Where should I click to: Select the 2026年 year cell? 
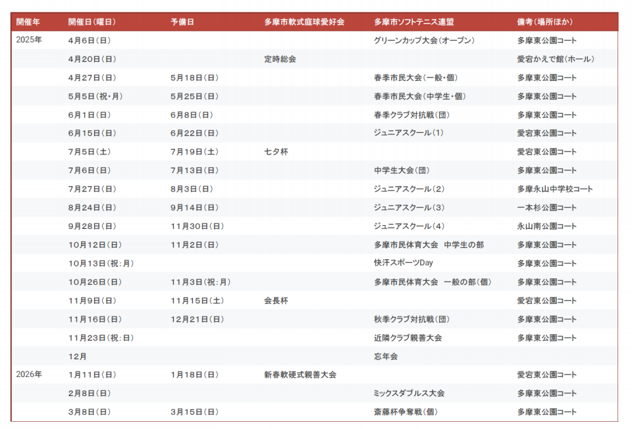pyautogui.click(x=29, y=374)
